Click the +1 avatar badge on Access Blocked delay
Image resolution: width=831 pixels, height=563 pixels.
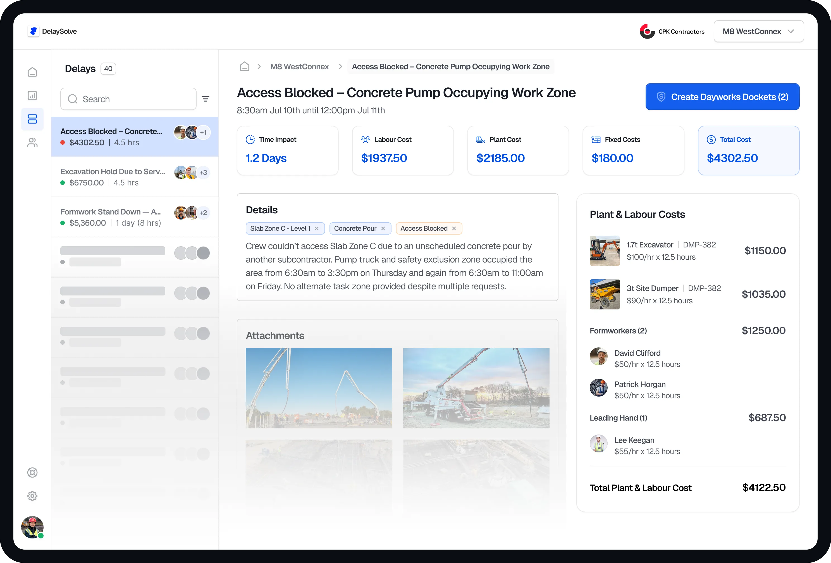(203, 132)
